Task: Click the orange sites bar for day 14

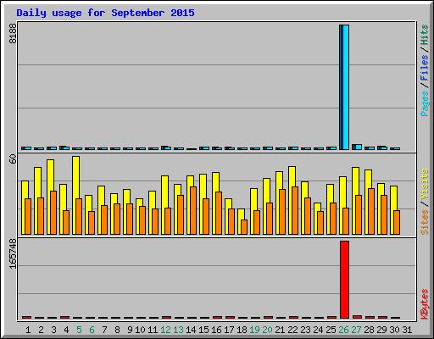Action: (x=193, y=210)
